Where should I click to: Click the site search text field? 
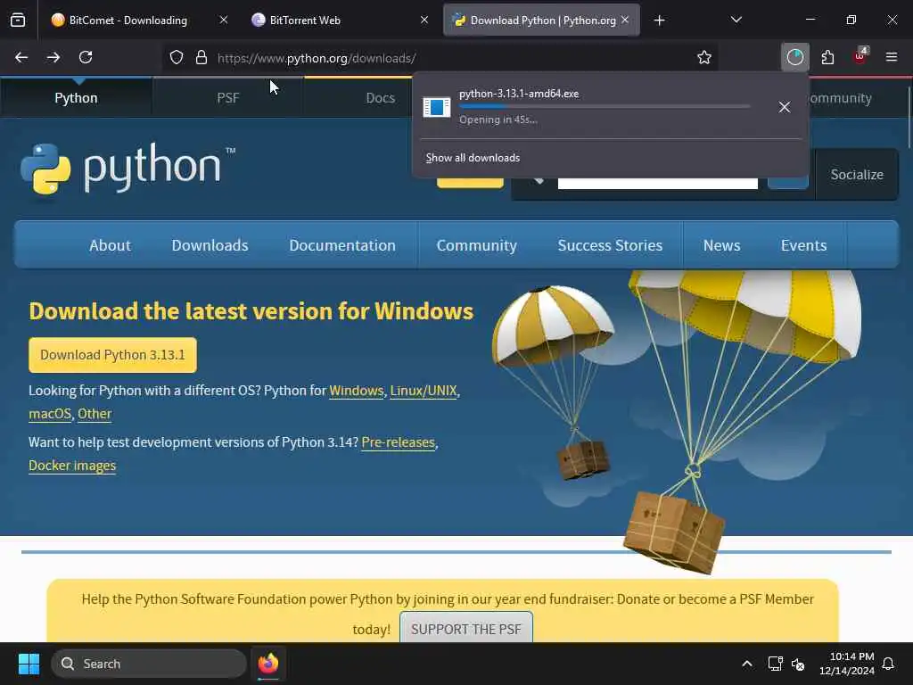[658, 183]
